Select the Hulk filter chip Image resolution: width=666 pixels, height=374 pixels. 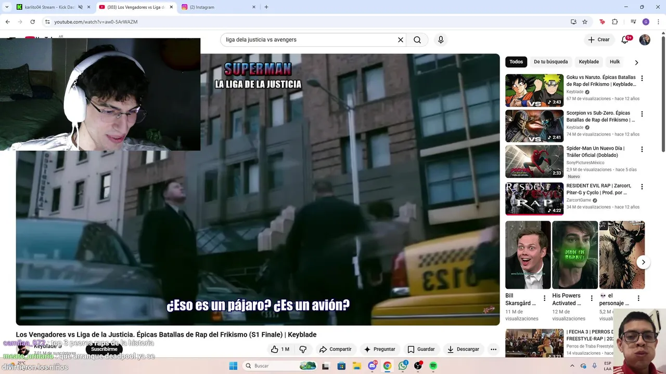pyautogui.click(x=615, y=62)
